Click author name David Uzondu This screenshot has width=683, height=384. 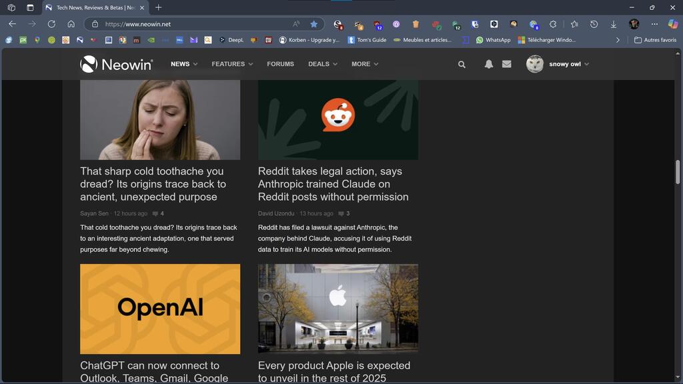[x=275, y=213]
